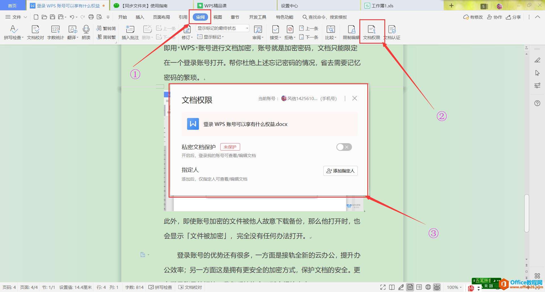Switch to the WPS精品课 tab
The image size is (545, 292).
(235, 6)
